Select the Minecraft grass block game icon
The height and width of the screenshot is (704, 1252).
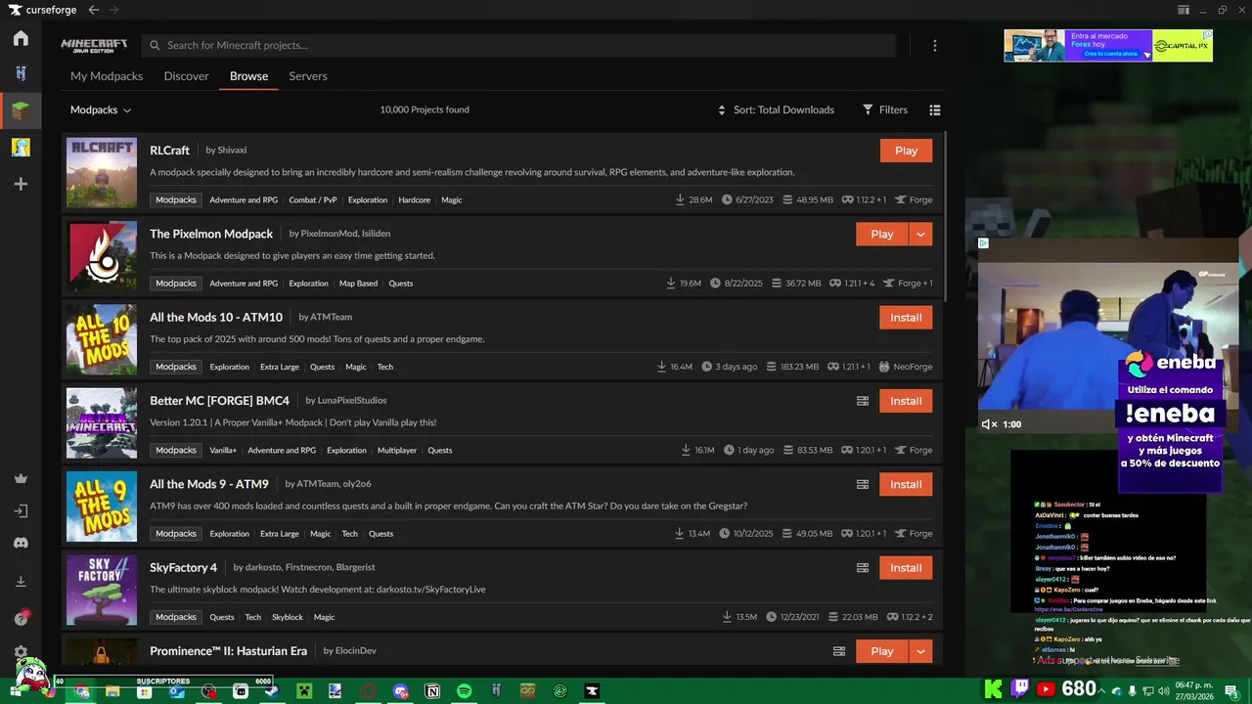[21, 110]
